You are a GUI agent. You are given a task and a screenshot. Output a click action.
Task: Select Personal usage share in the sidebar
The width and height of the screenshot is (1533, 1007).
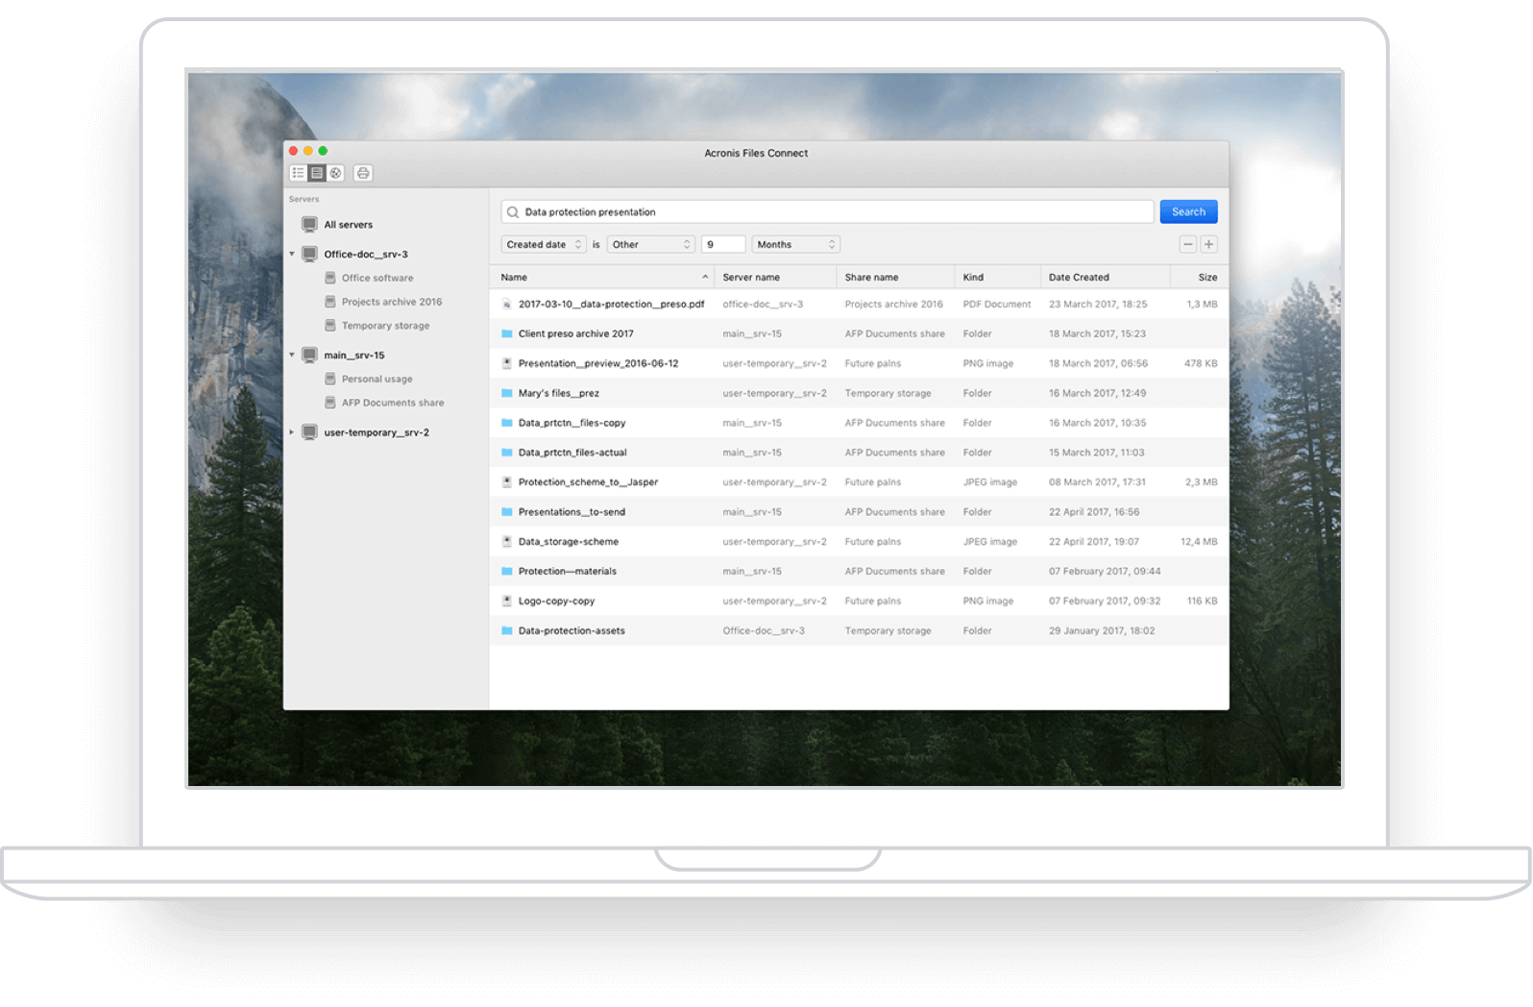(377, 379)
